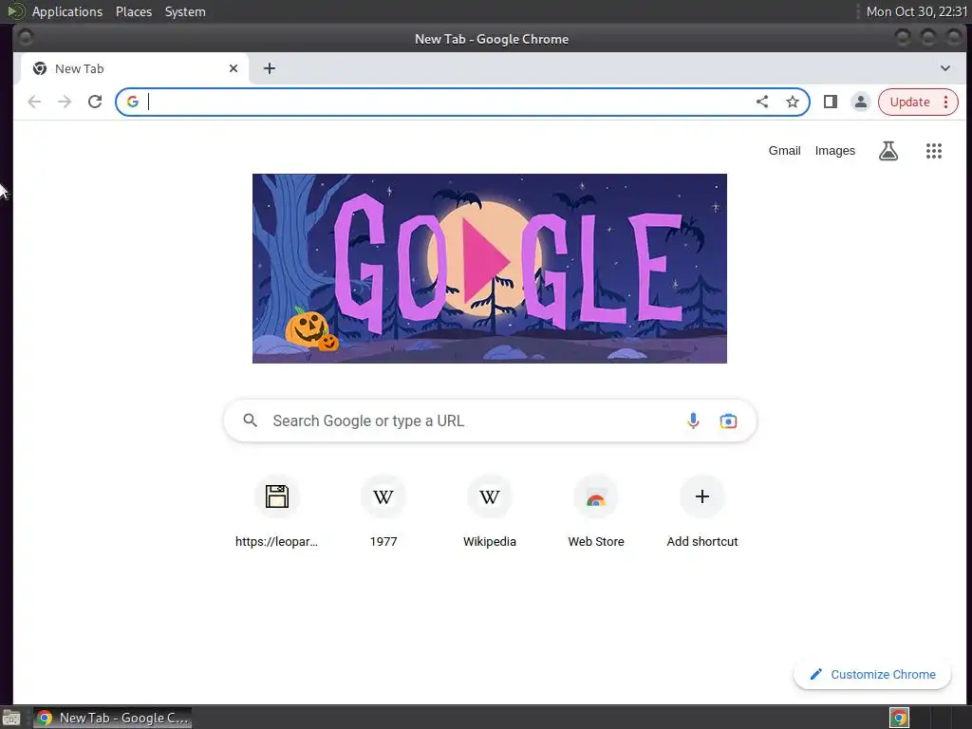Click magnifier icon in search box
Viewport: 972px width, 729px height.
[x=250, y=421]
